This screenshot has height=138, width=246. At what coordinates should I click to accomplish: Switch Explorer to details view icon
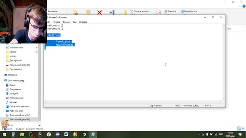(239, 129)
